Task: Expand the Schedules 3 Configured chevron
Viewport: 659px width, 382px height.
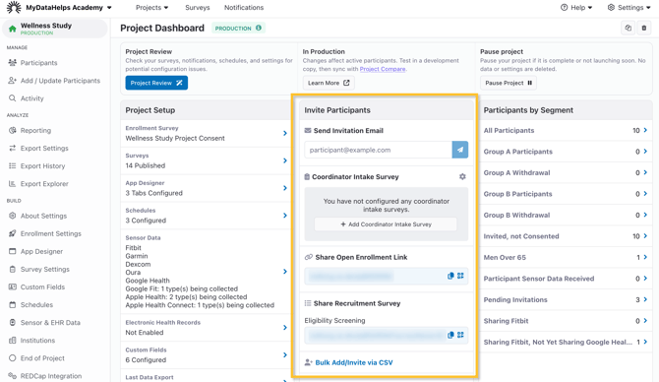Action: pyautogui.click(x=285, y=216)
